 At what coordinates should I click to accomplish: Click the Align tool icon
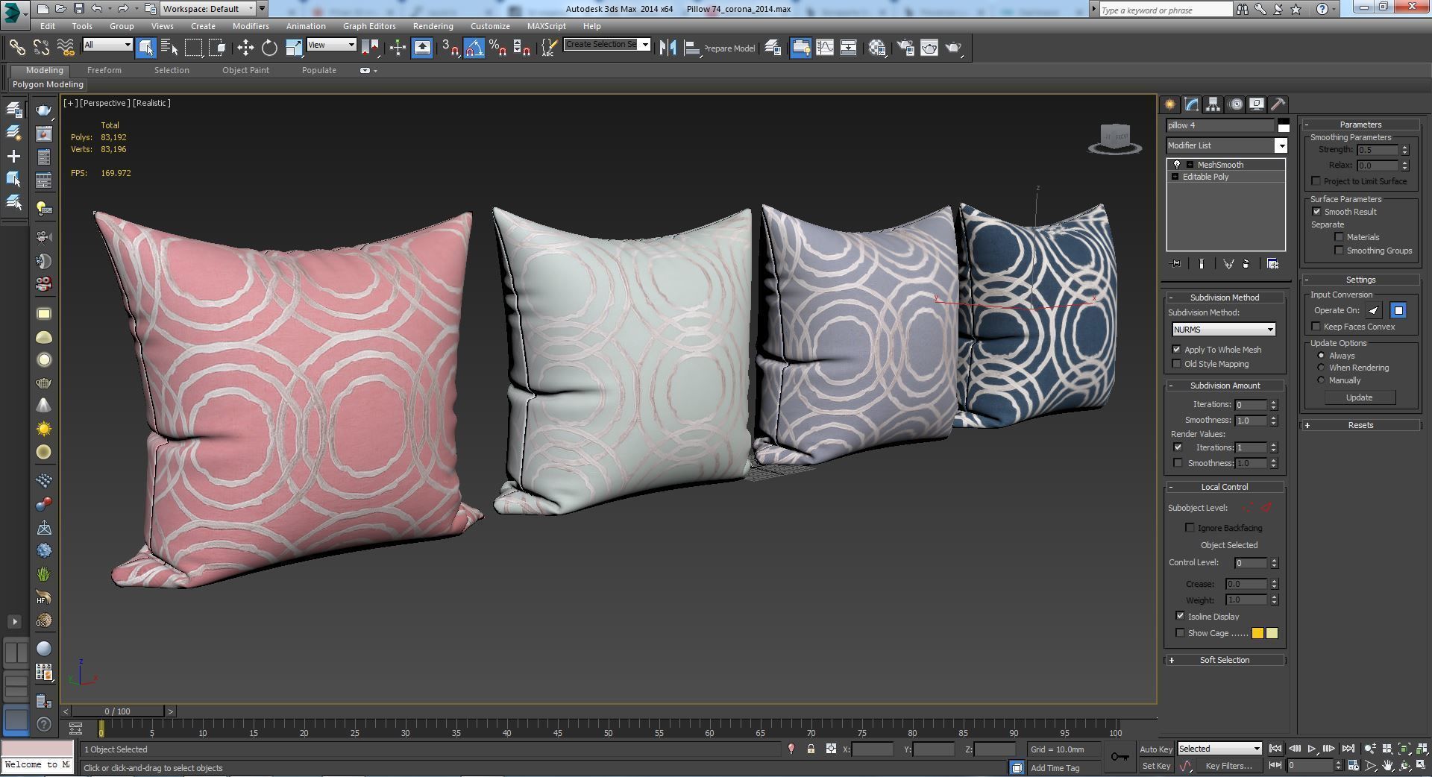coord(692,48)
